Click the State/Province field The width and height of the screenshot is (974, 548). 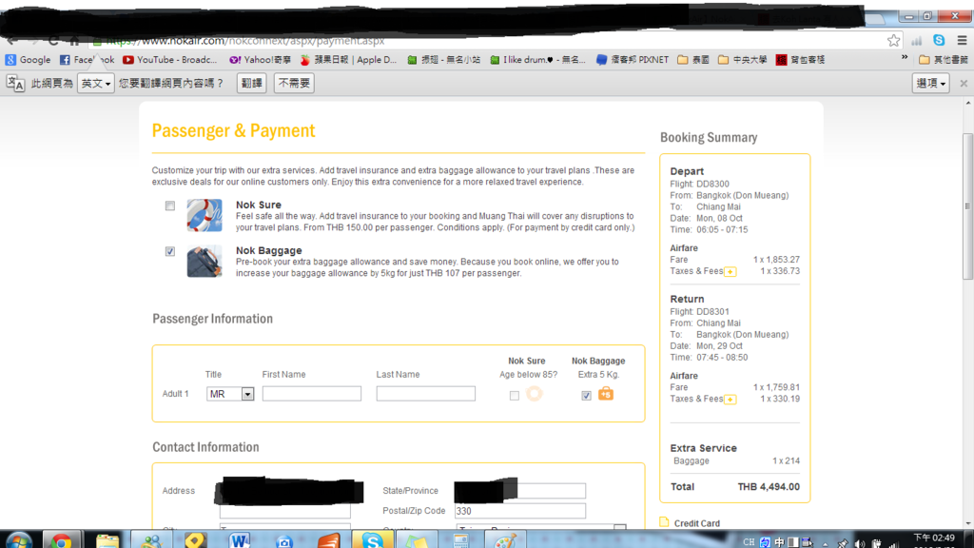pos(520,491)
